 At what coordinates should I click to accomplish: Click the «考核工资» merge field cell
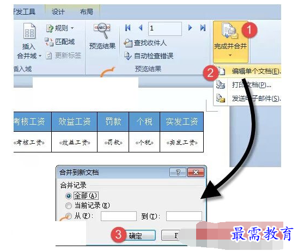[x=32, y=142]
